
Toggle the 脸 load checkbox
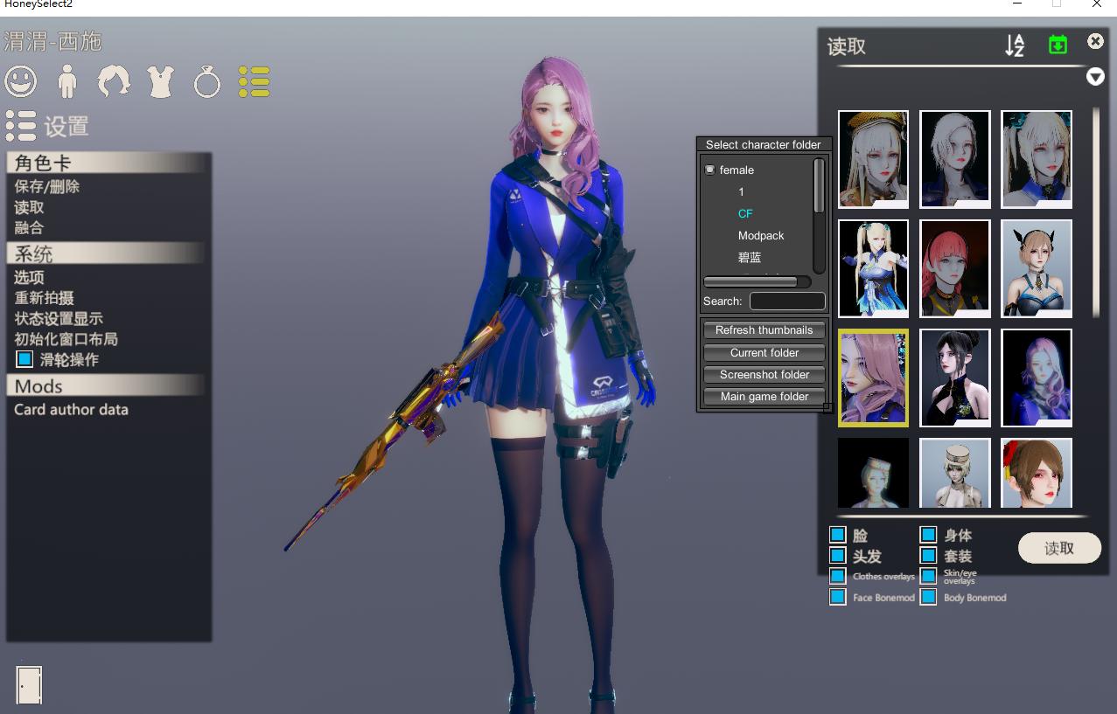point(838,535)
